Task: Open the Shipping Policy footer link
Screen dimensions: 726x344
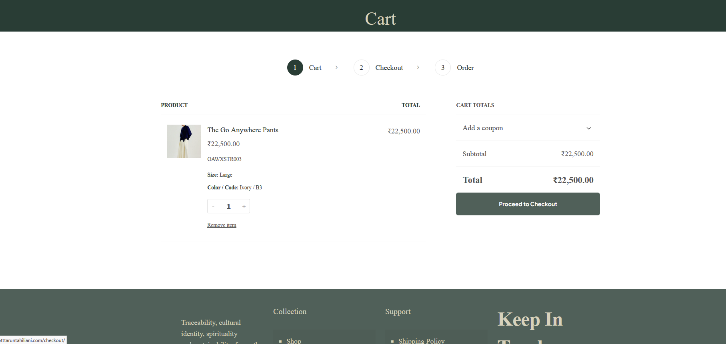Action: point(421,341)
